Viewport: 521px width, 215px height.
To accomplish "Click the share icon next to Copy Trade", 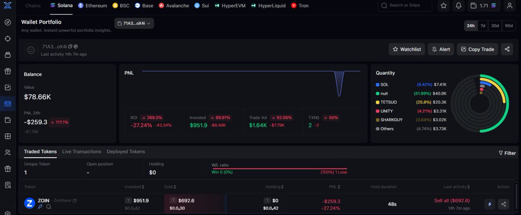I will [x=507, y=49].
